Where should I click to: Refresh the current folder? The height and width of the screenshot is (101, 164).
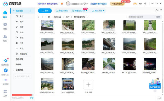click(49, 17)
